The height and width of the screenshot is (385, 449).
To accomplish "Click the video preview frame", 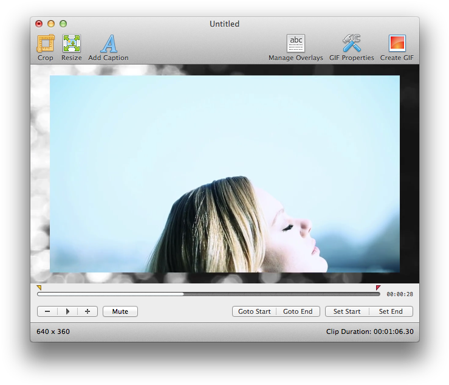I will coord(225,174).
